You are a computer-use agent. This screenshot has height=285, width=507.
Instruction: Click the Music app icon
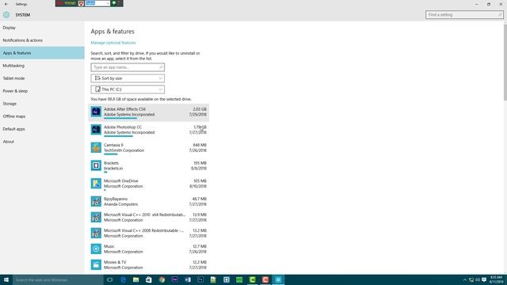coord(96,249)
